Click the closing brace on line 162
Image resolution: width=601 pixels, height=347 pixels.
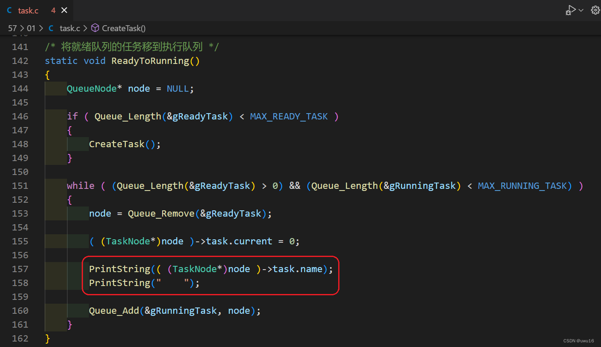(x=48, y=338)
